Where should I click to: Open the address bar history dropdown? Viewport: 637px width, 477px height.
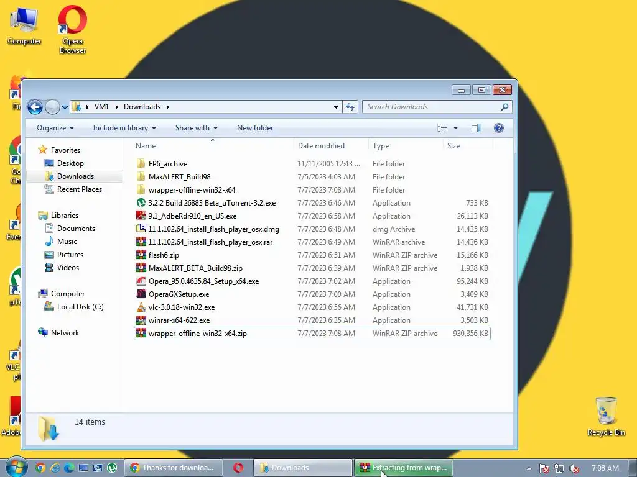[336, 107]
